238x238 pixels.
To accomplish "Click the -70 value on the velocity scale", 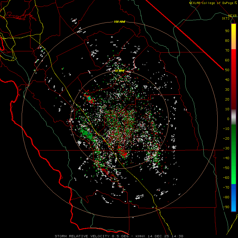I will point(226,187).
